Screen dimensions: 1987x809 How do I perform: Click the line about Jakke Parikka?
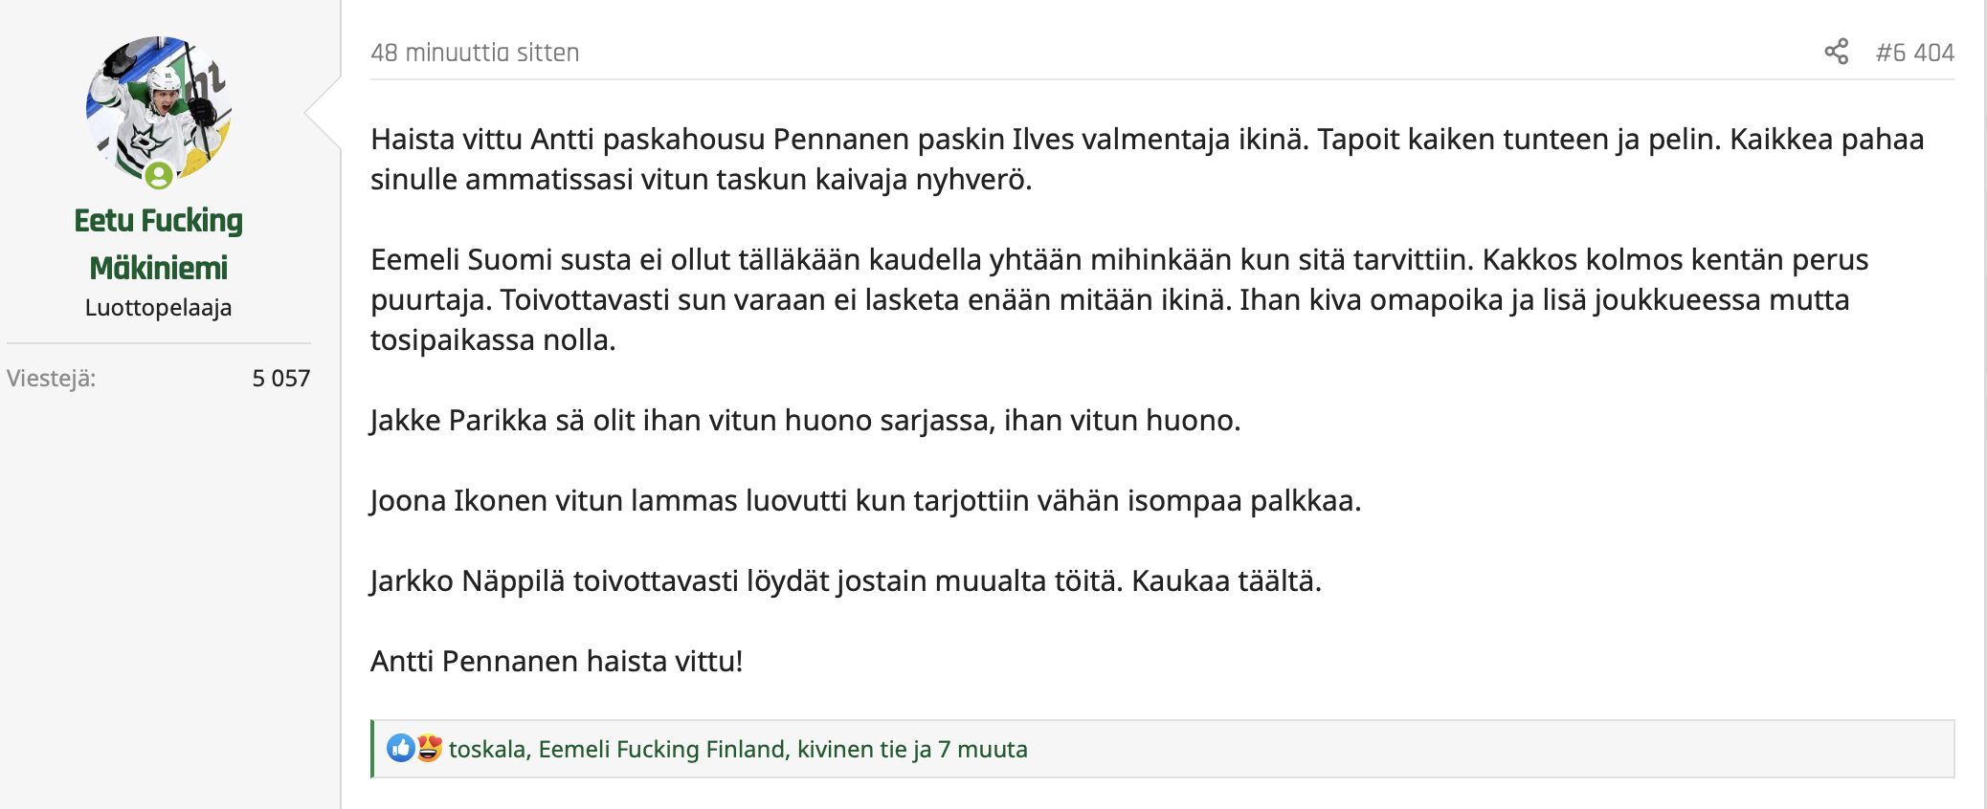pyautogui.click(x=805, y=420)
